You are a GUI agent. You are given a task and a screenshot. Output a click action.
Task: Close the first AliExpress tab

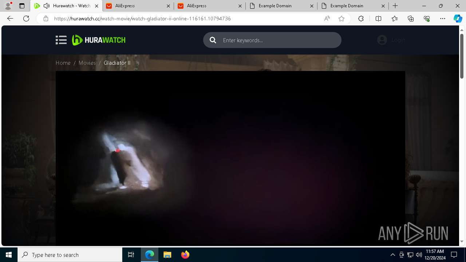coord(168,6)
